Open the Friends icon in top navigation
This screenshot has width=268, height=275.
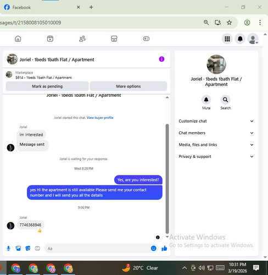(x=82, y=38)
